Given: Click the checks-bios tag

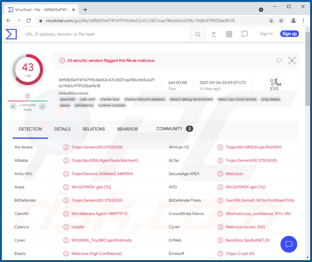Looking at the screenshot, I should tap(110, 99).
